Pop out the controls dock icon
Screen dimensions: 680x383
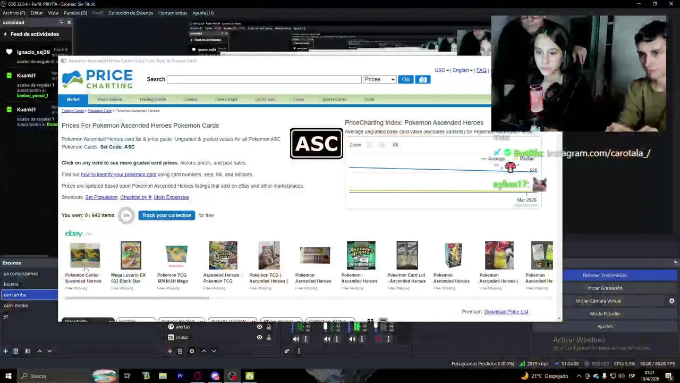click(675, 262)
